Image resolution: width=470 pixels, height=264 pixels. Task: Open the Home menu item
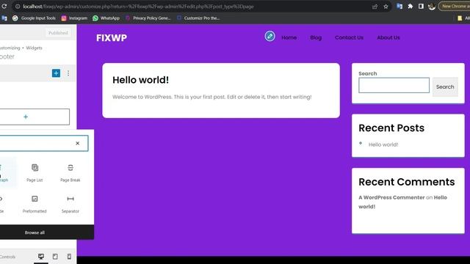pos(289,37)
